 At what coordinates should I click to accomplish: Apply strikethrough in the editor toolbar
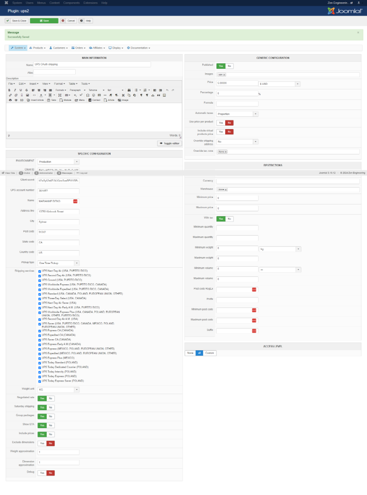[27, 90]
